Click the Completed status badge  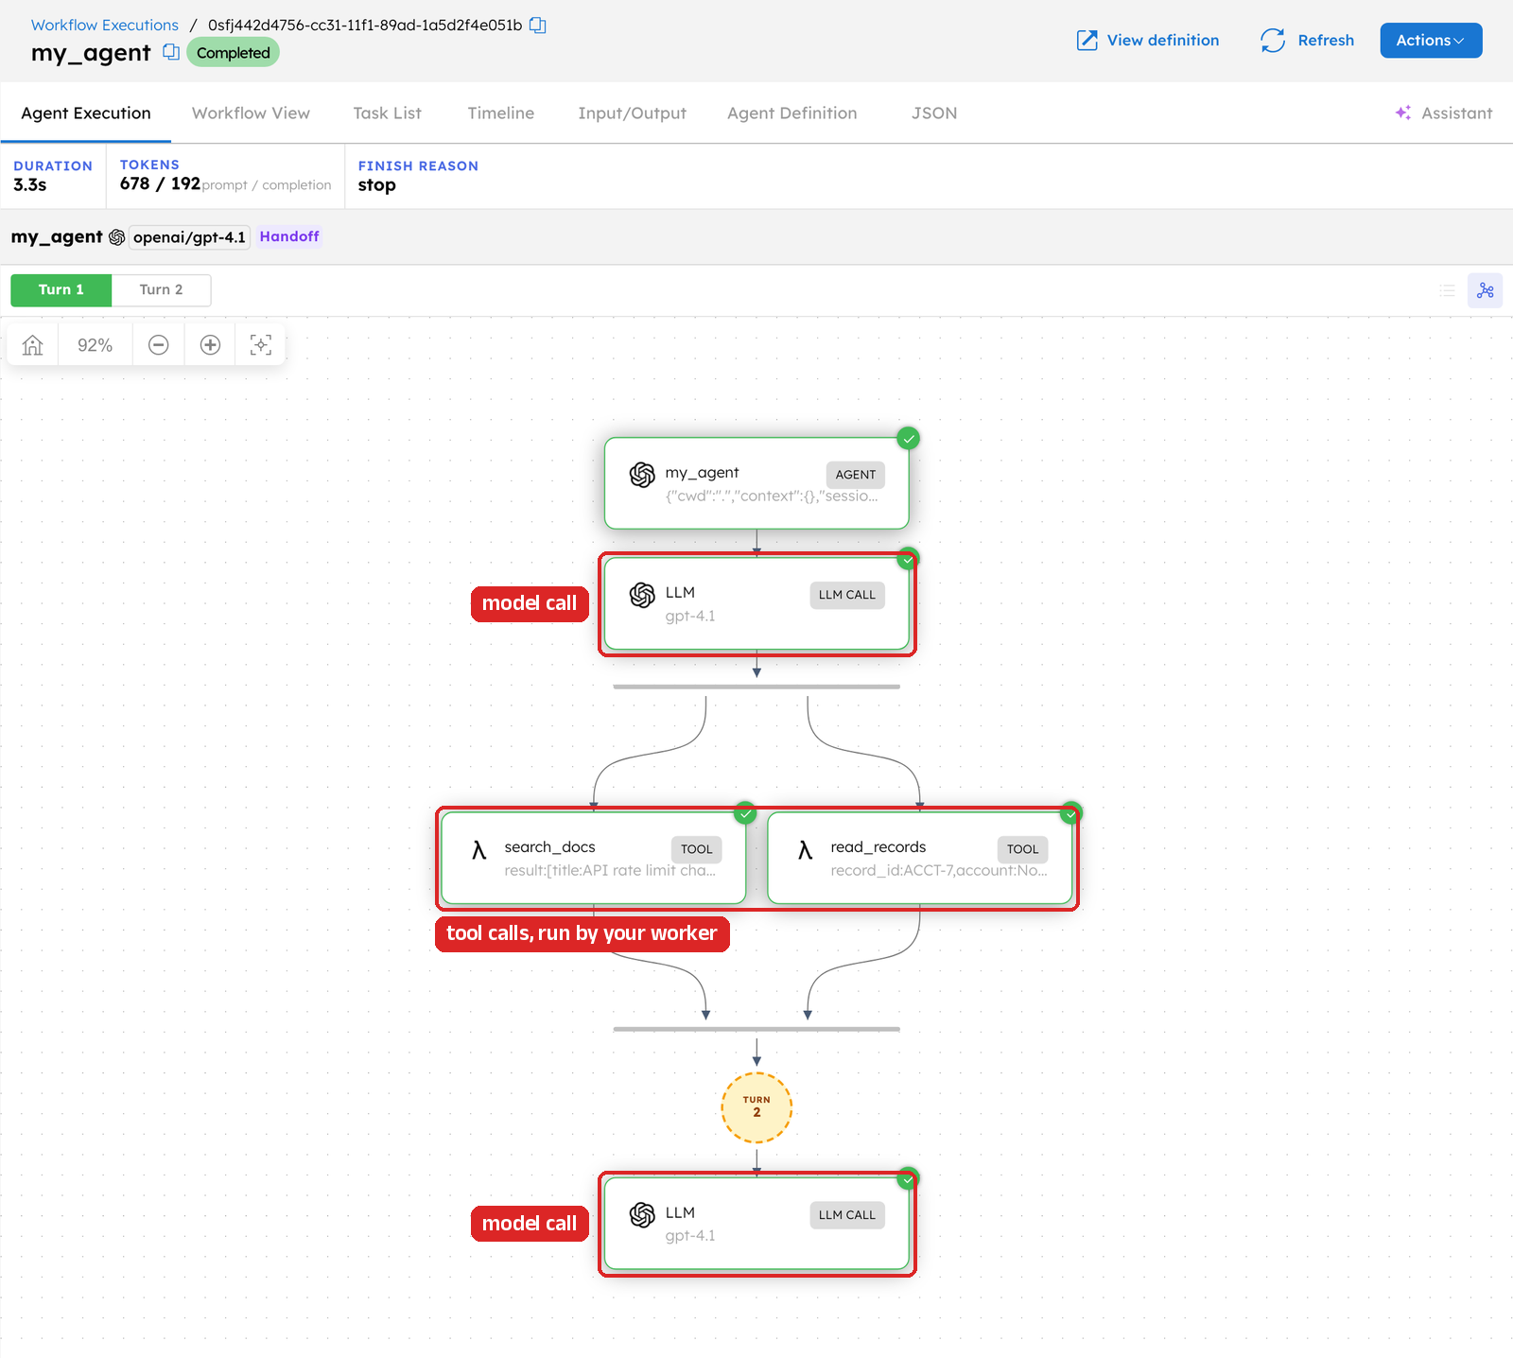coord(234,53)
